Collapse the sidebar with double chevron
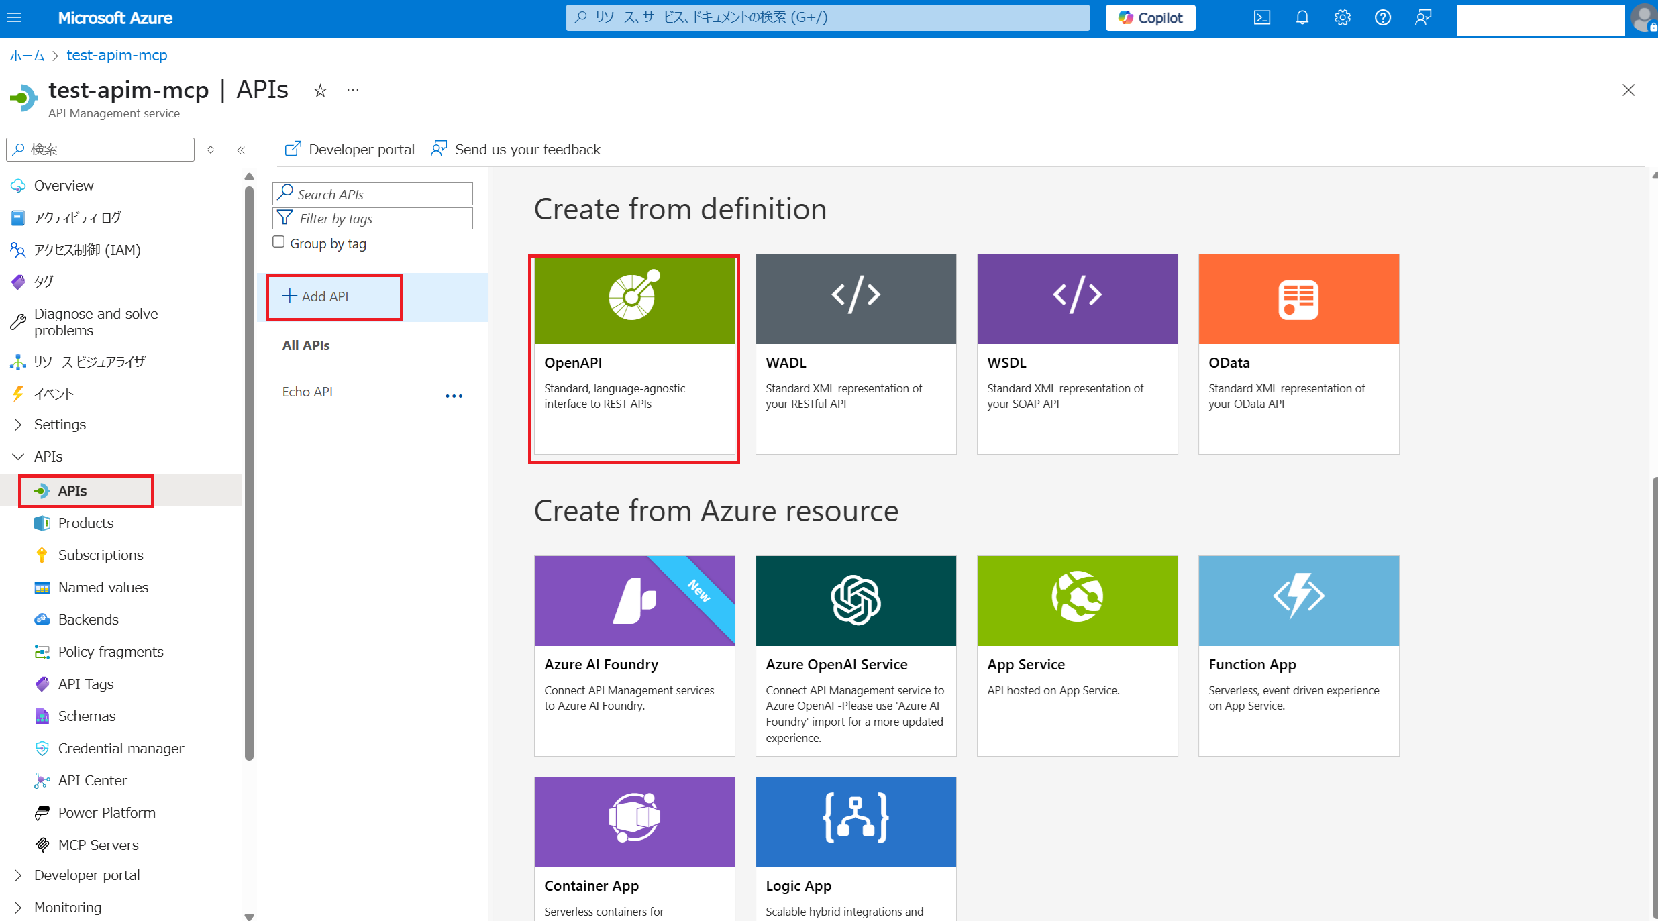Screen dimensions: 1658x921 (x=241, y=150)
